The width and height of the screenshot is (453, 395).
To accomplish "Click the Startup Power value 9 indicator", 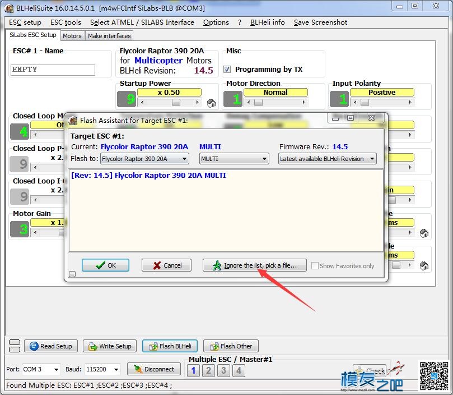I will [x=127, y=99].
